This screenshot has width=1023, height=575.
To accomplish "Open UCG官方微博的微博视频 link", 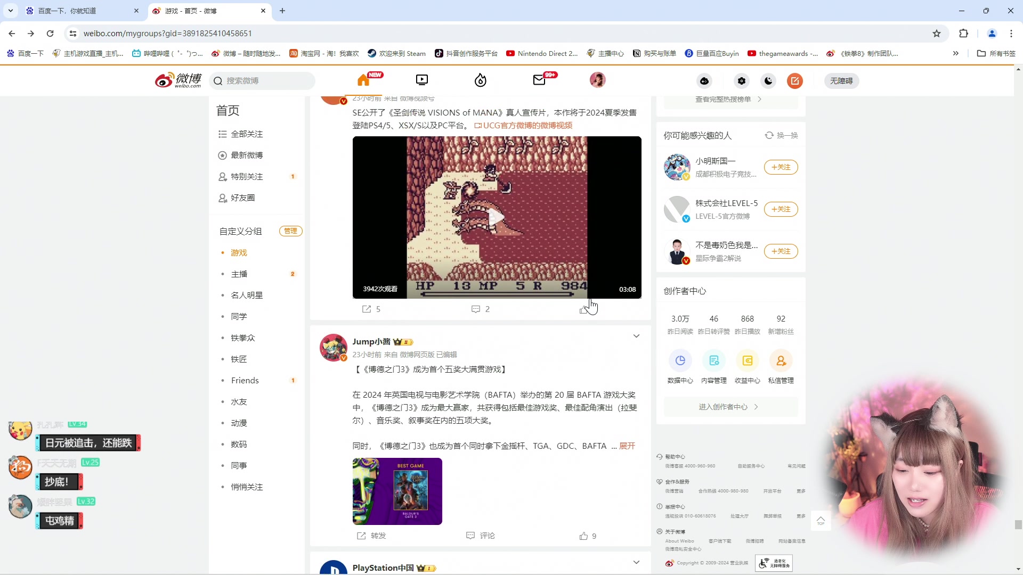I will (x=523, y=126).
